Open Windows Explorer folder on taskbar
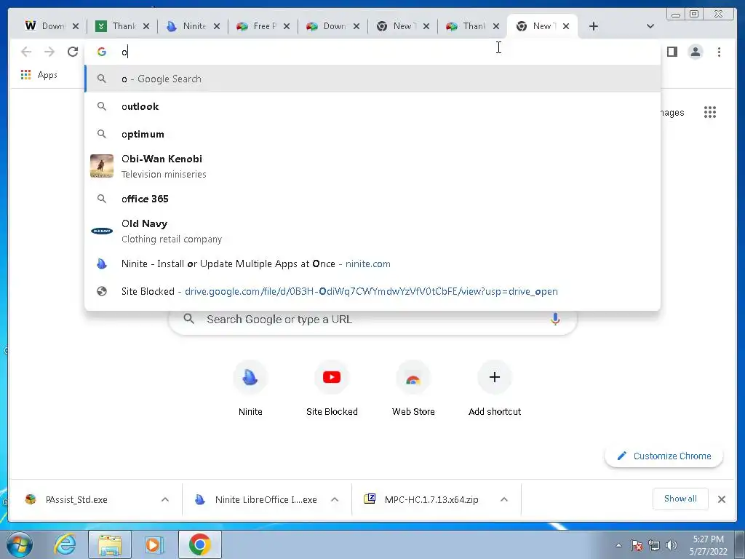 (x=110, y=544)
